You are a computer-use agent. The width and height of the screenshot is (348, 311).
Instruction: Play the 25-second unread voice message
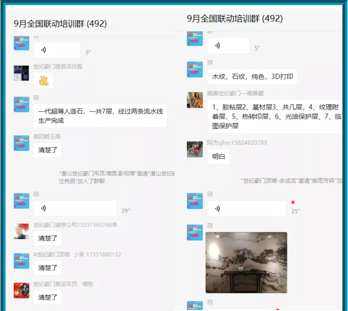pos(246,208)
